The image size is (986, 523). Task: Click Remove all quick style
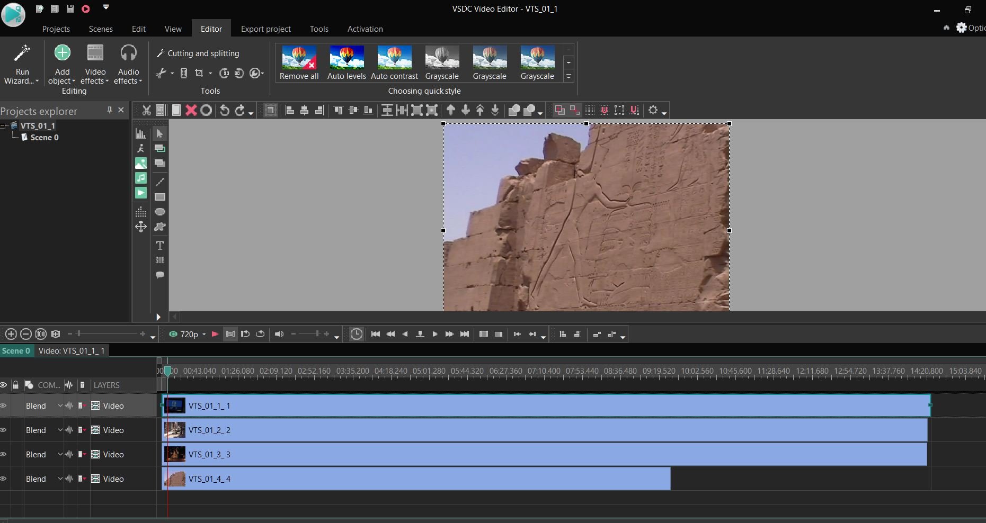click(299, 62)
